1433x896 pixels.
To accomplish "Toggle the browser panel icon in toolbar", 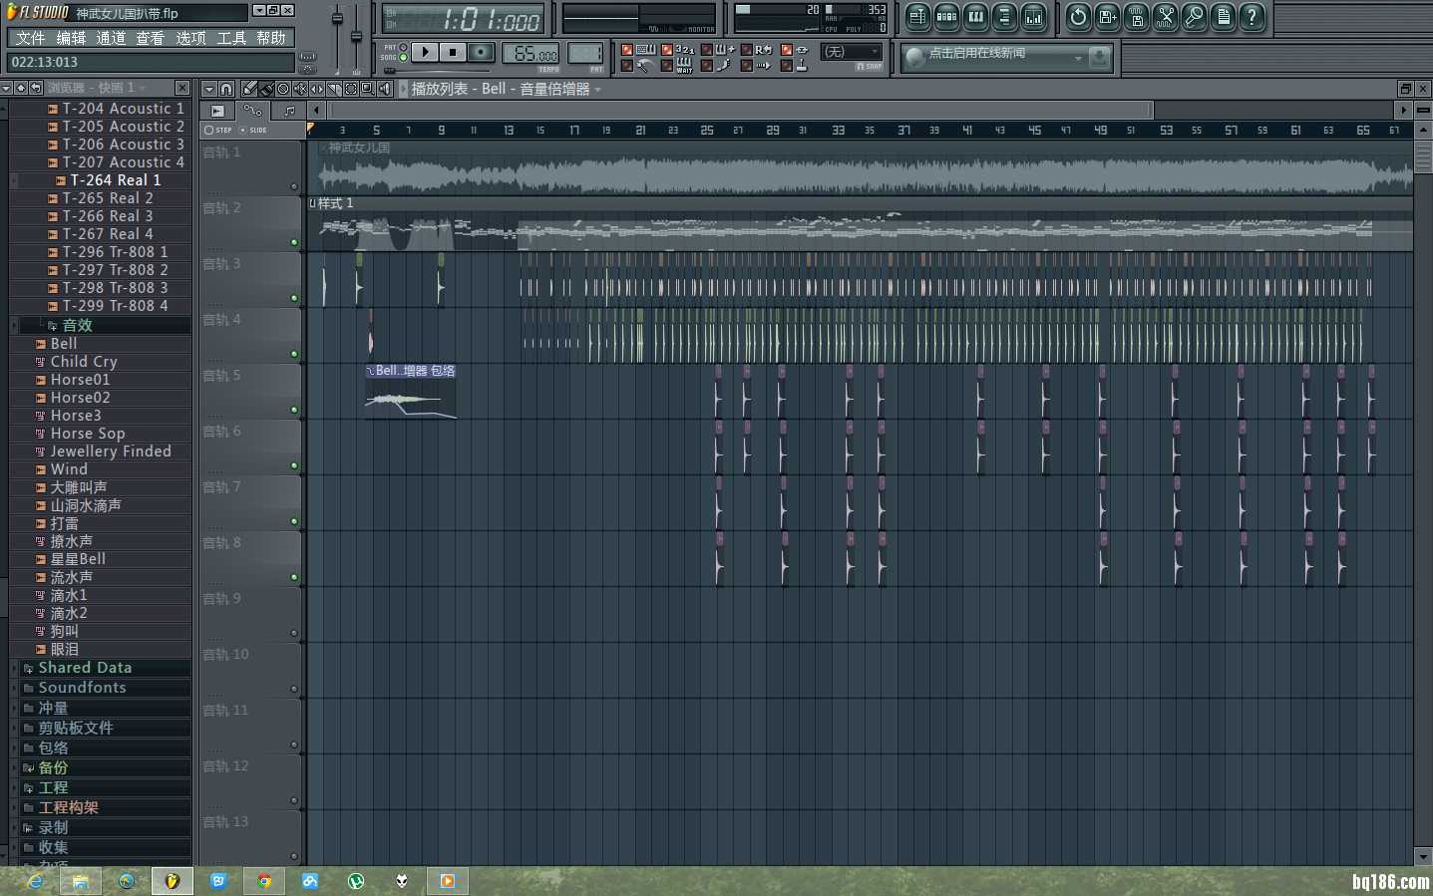I will 1004,17.
